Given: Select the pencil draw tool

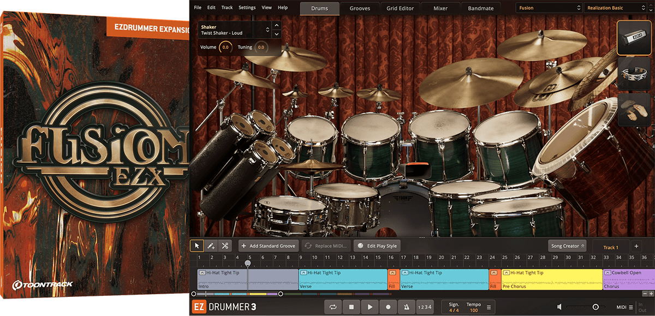Looking at the screenshot, I should click(x=211, y=246).
